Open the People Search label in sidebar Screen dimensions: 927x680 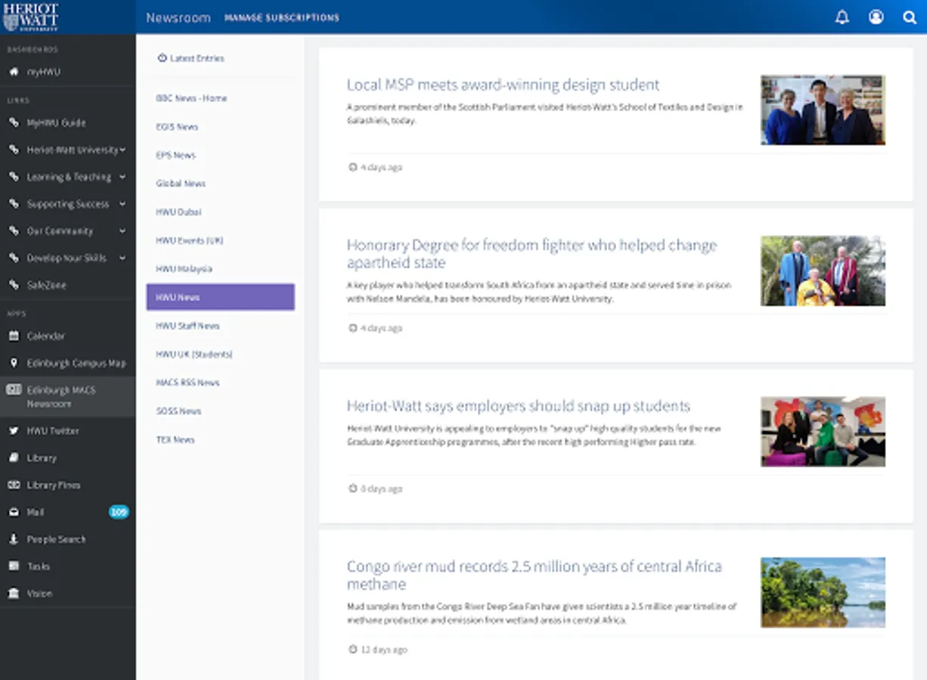(x=56, y=539)
